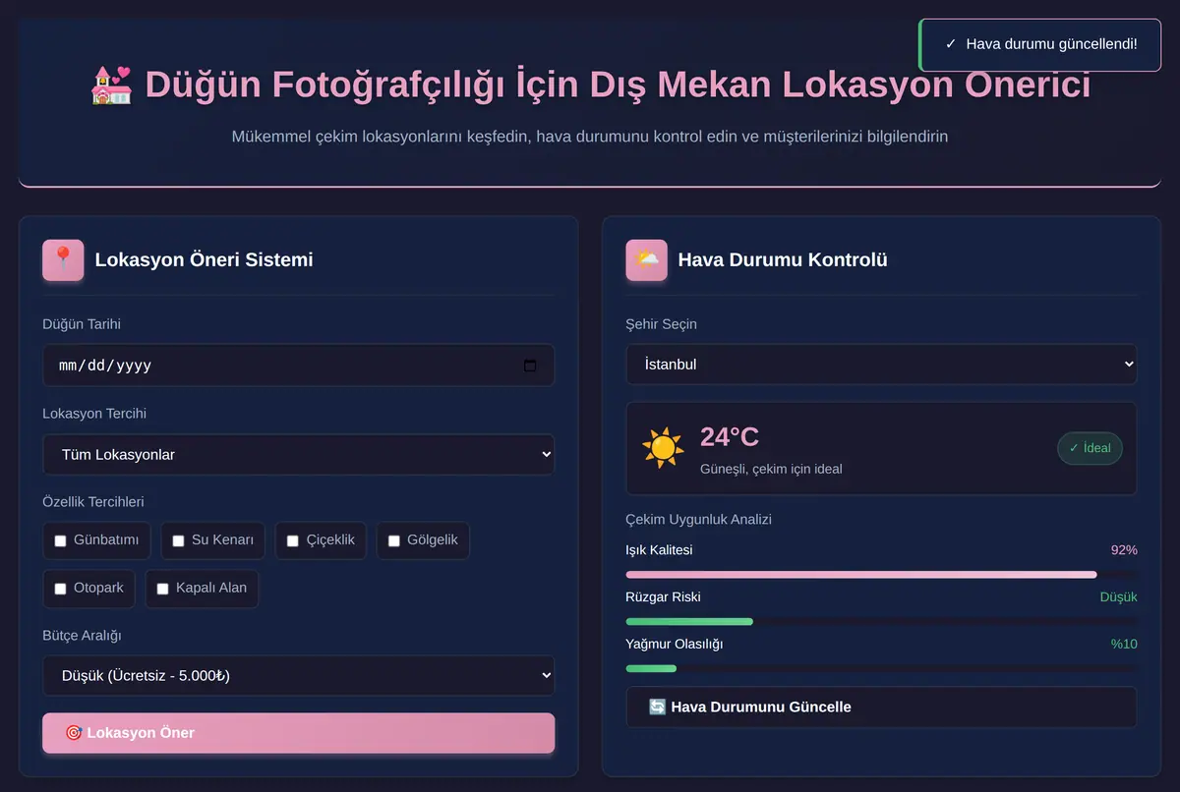The width and height of the screenshot is (1180, 792).
Task: Open the Şehir Seçin dropdown showing İstanbul
Action: point(881,365)
